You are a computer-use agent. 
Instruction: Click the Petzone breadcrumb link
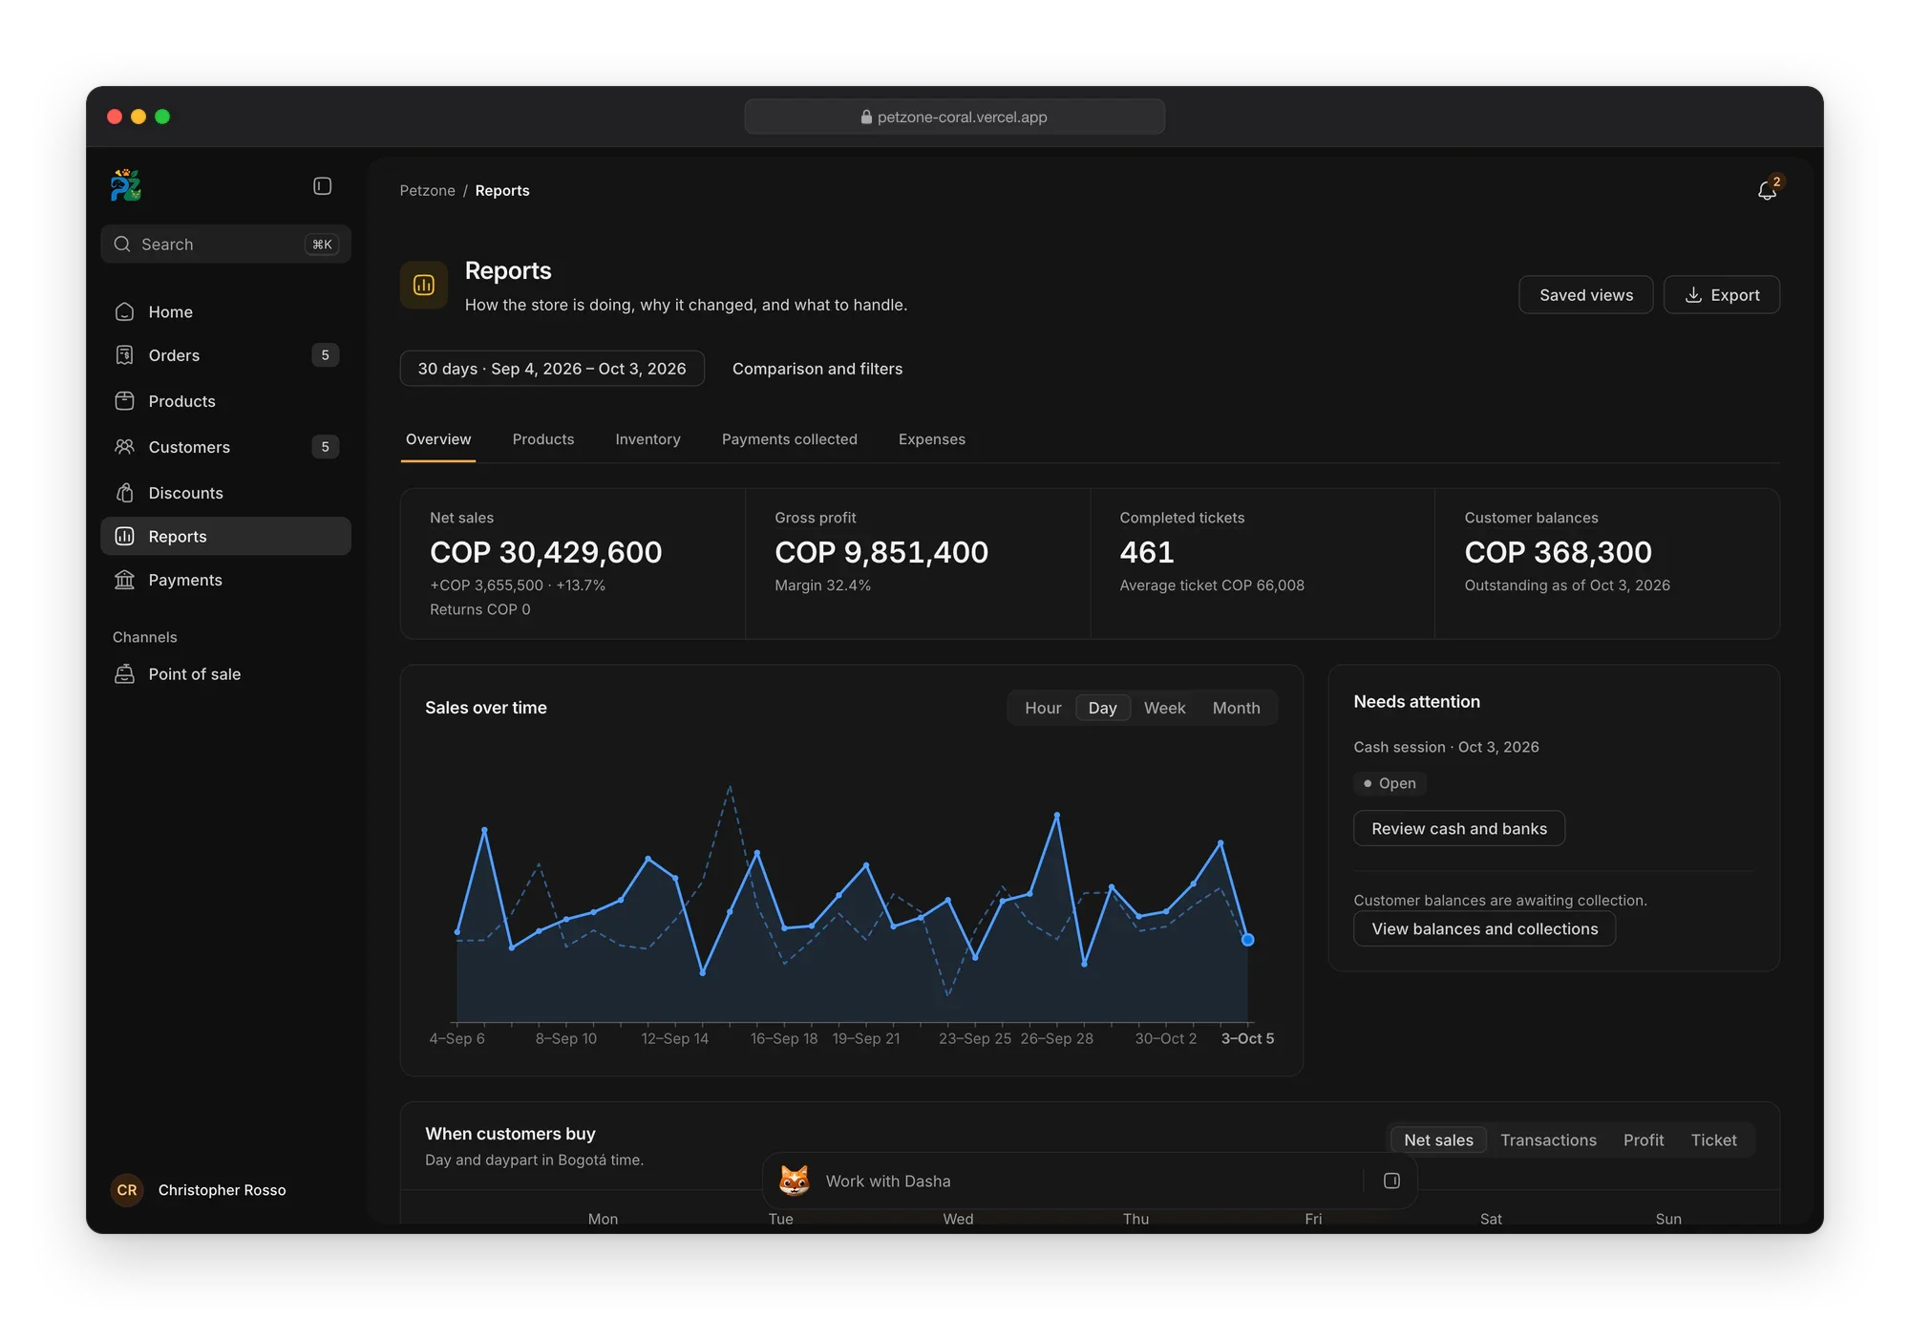(427, 191)
